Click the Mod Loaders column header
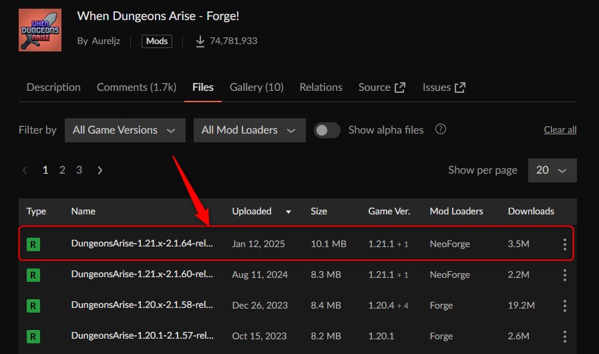 tap(457, 212)
